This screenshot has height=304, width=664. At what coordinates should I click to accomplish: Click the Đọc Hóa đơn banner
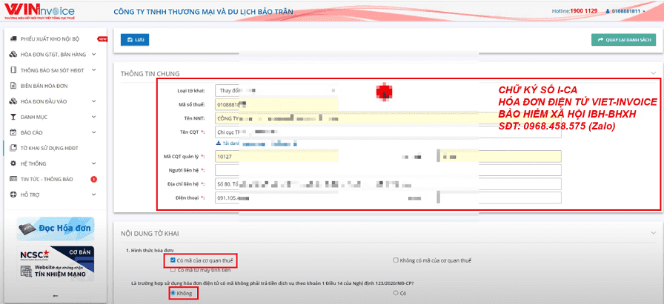[56, 229]
